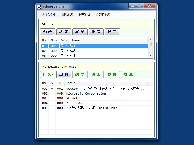Select the Microsoft Corporation URL entry
Image resolution: width=194 pixels, height=145 pixels.
(86, 93)
